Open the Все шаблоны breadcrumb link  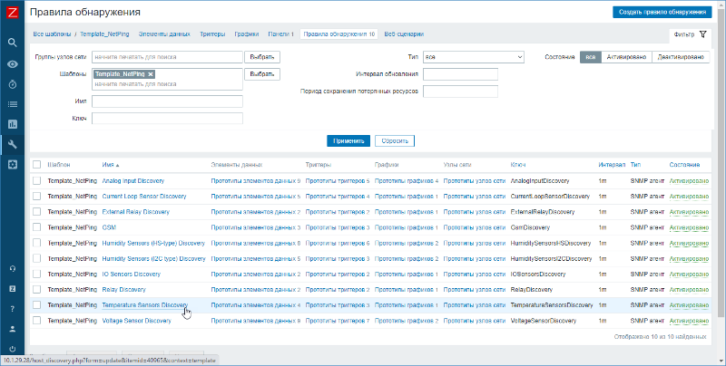52,34
